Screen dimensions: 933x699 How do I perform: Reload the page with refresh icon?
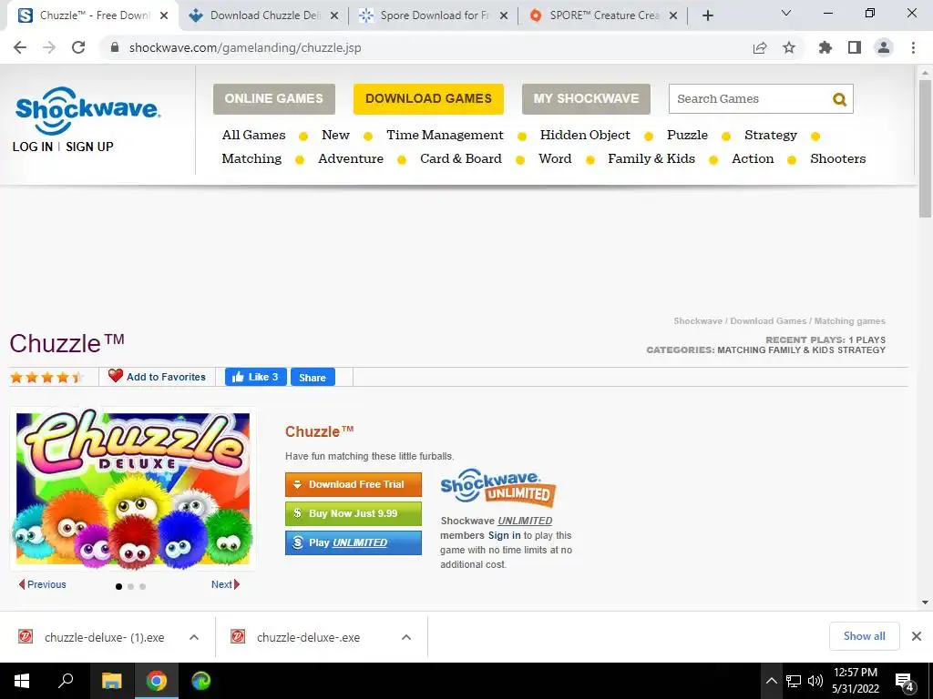point(78,47)
